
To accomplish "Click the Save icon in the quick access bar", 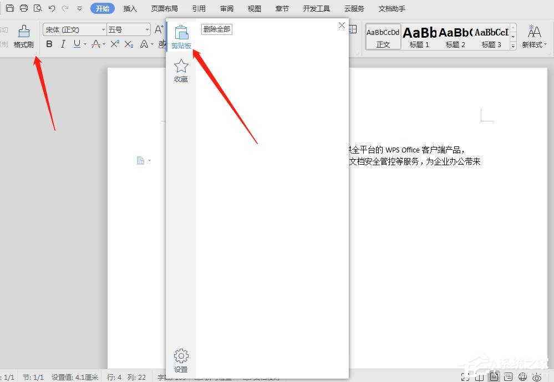I will point(10,8).
